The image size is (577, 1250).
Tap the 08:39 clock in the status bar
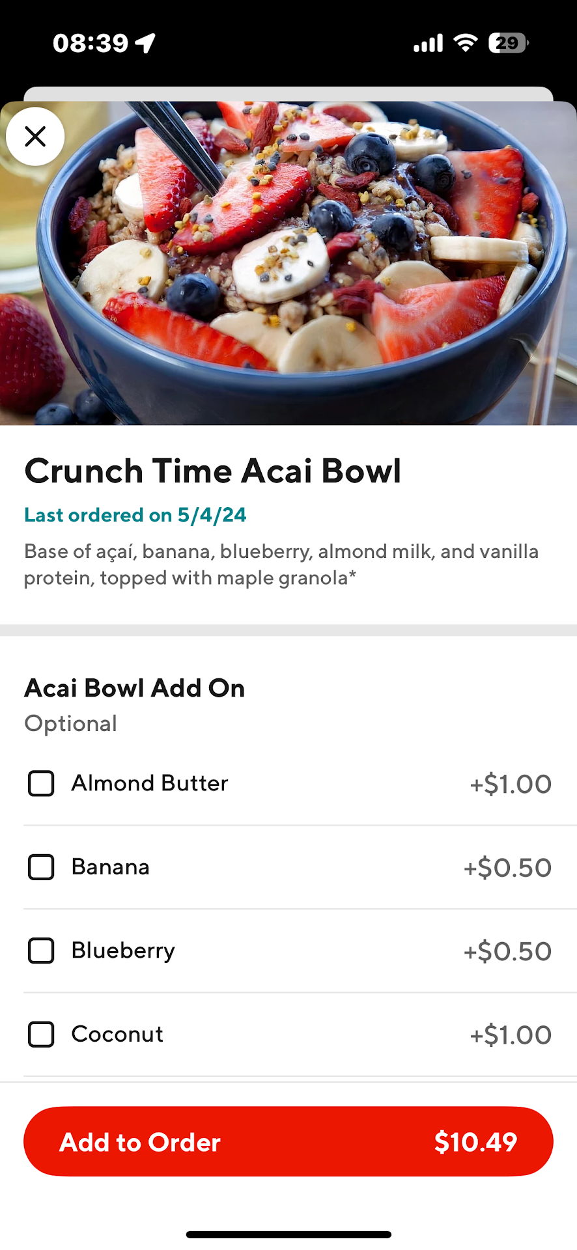click(x=91, y=43)
